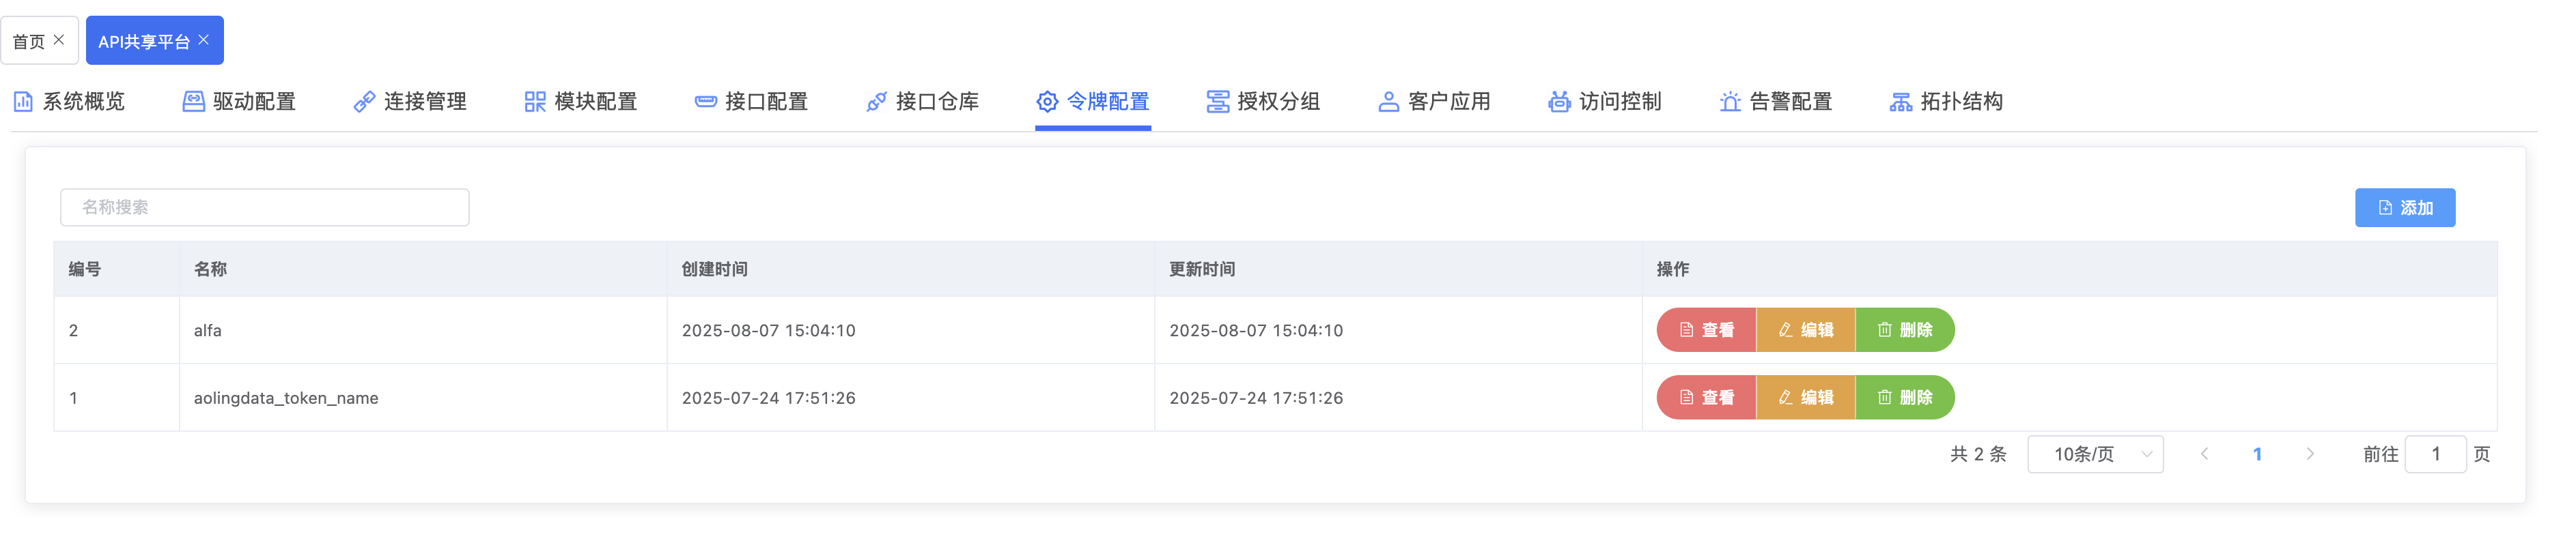The width and height of the screenshot is (2576, 560).
Task: Go to next page arrow
Action: pos(2310,454)
